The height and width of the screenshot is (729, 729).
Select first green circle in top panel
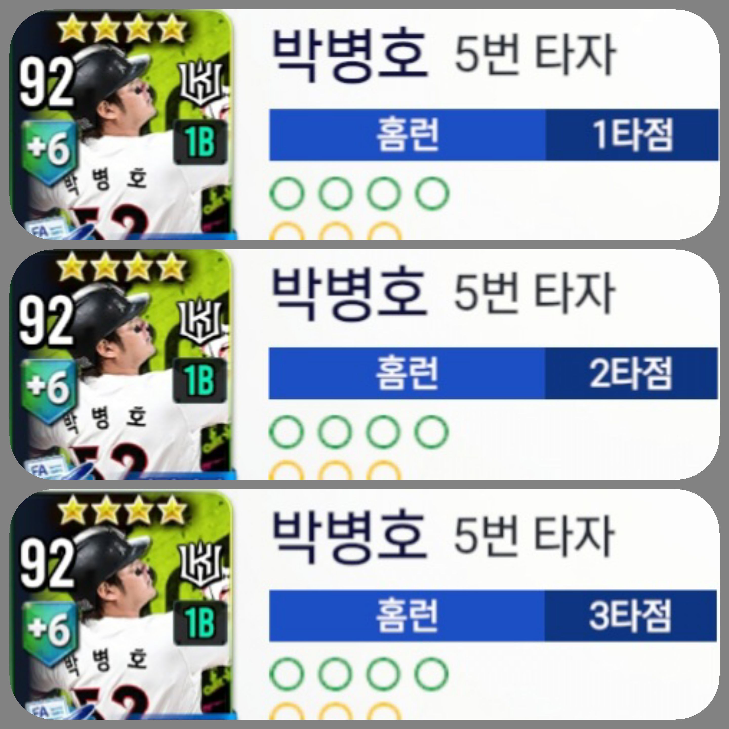point(286,194)
